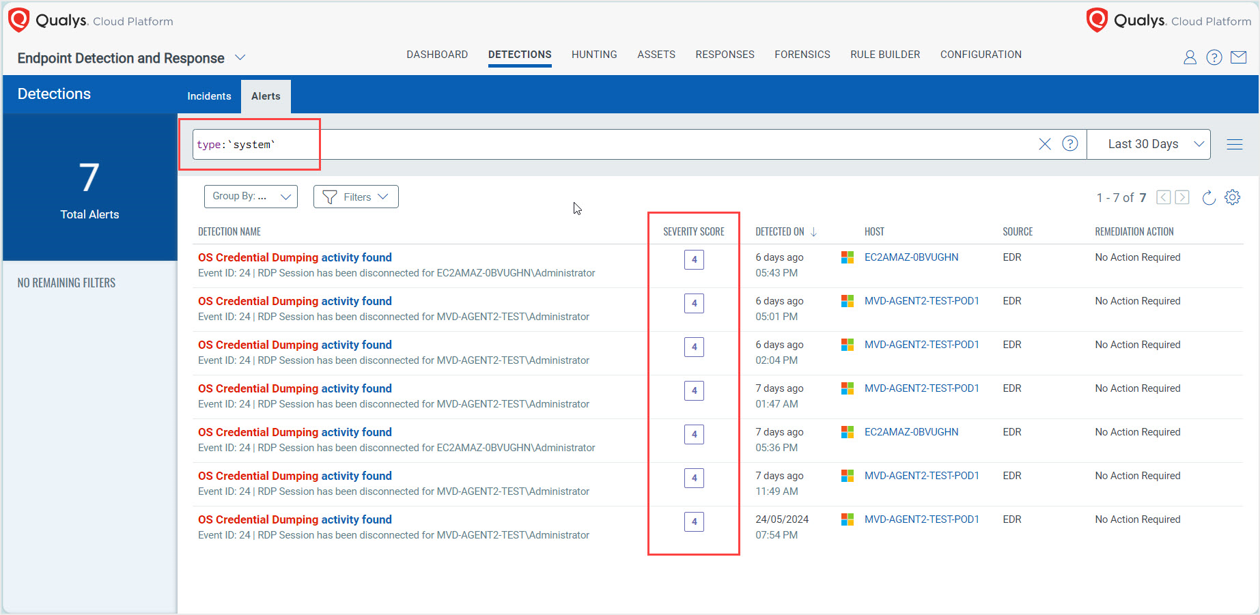Viewport: 1260px width, 615px height.
Task: Go to next page of alerts
Action: tap(1182, 197)
